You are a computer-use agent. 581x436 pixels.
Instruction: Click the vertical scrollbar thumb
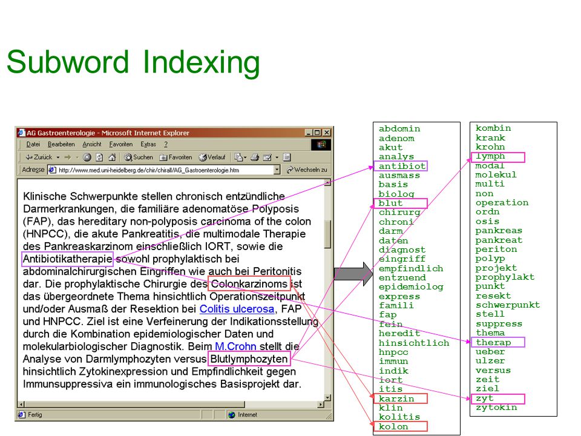coord(327,234)
